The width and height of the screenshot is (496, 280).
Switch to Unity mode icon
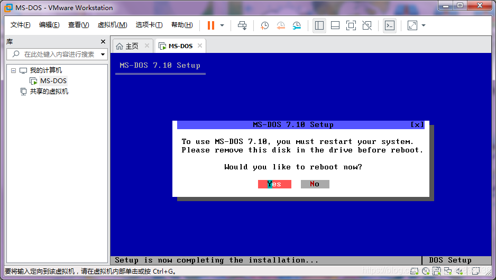[367, 25]
